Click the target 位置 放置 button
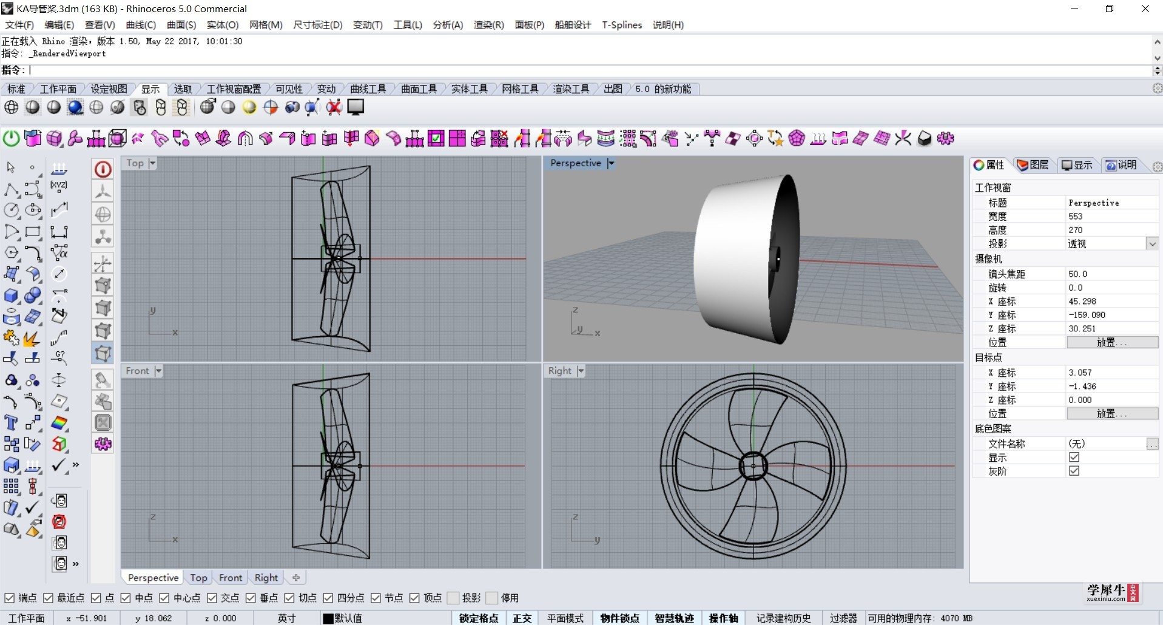The width and height of the screenshot is (1163, 625). click(1112, 413)
